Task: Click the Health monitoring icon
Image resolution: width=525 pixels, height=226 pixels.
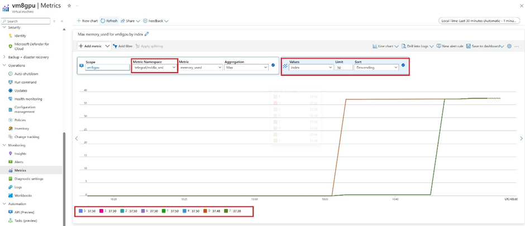Action: (11, 99)
